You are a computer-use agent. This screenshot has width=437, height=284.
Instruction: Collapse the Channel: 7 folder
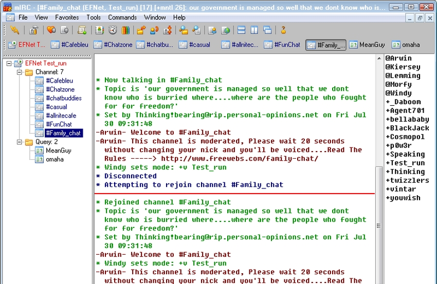[19, 72]
